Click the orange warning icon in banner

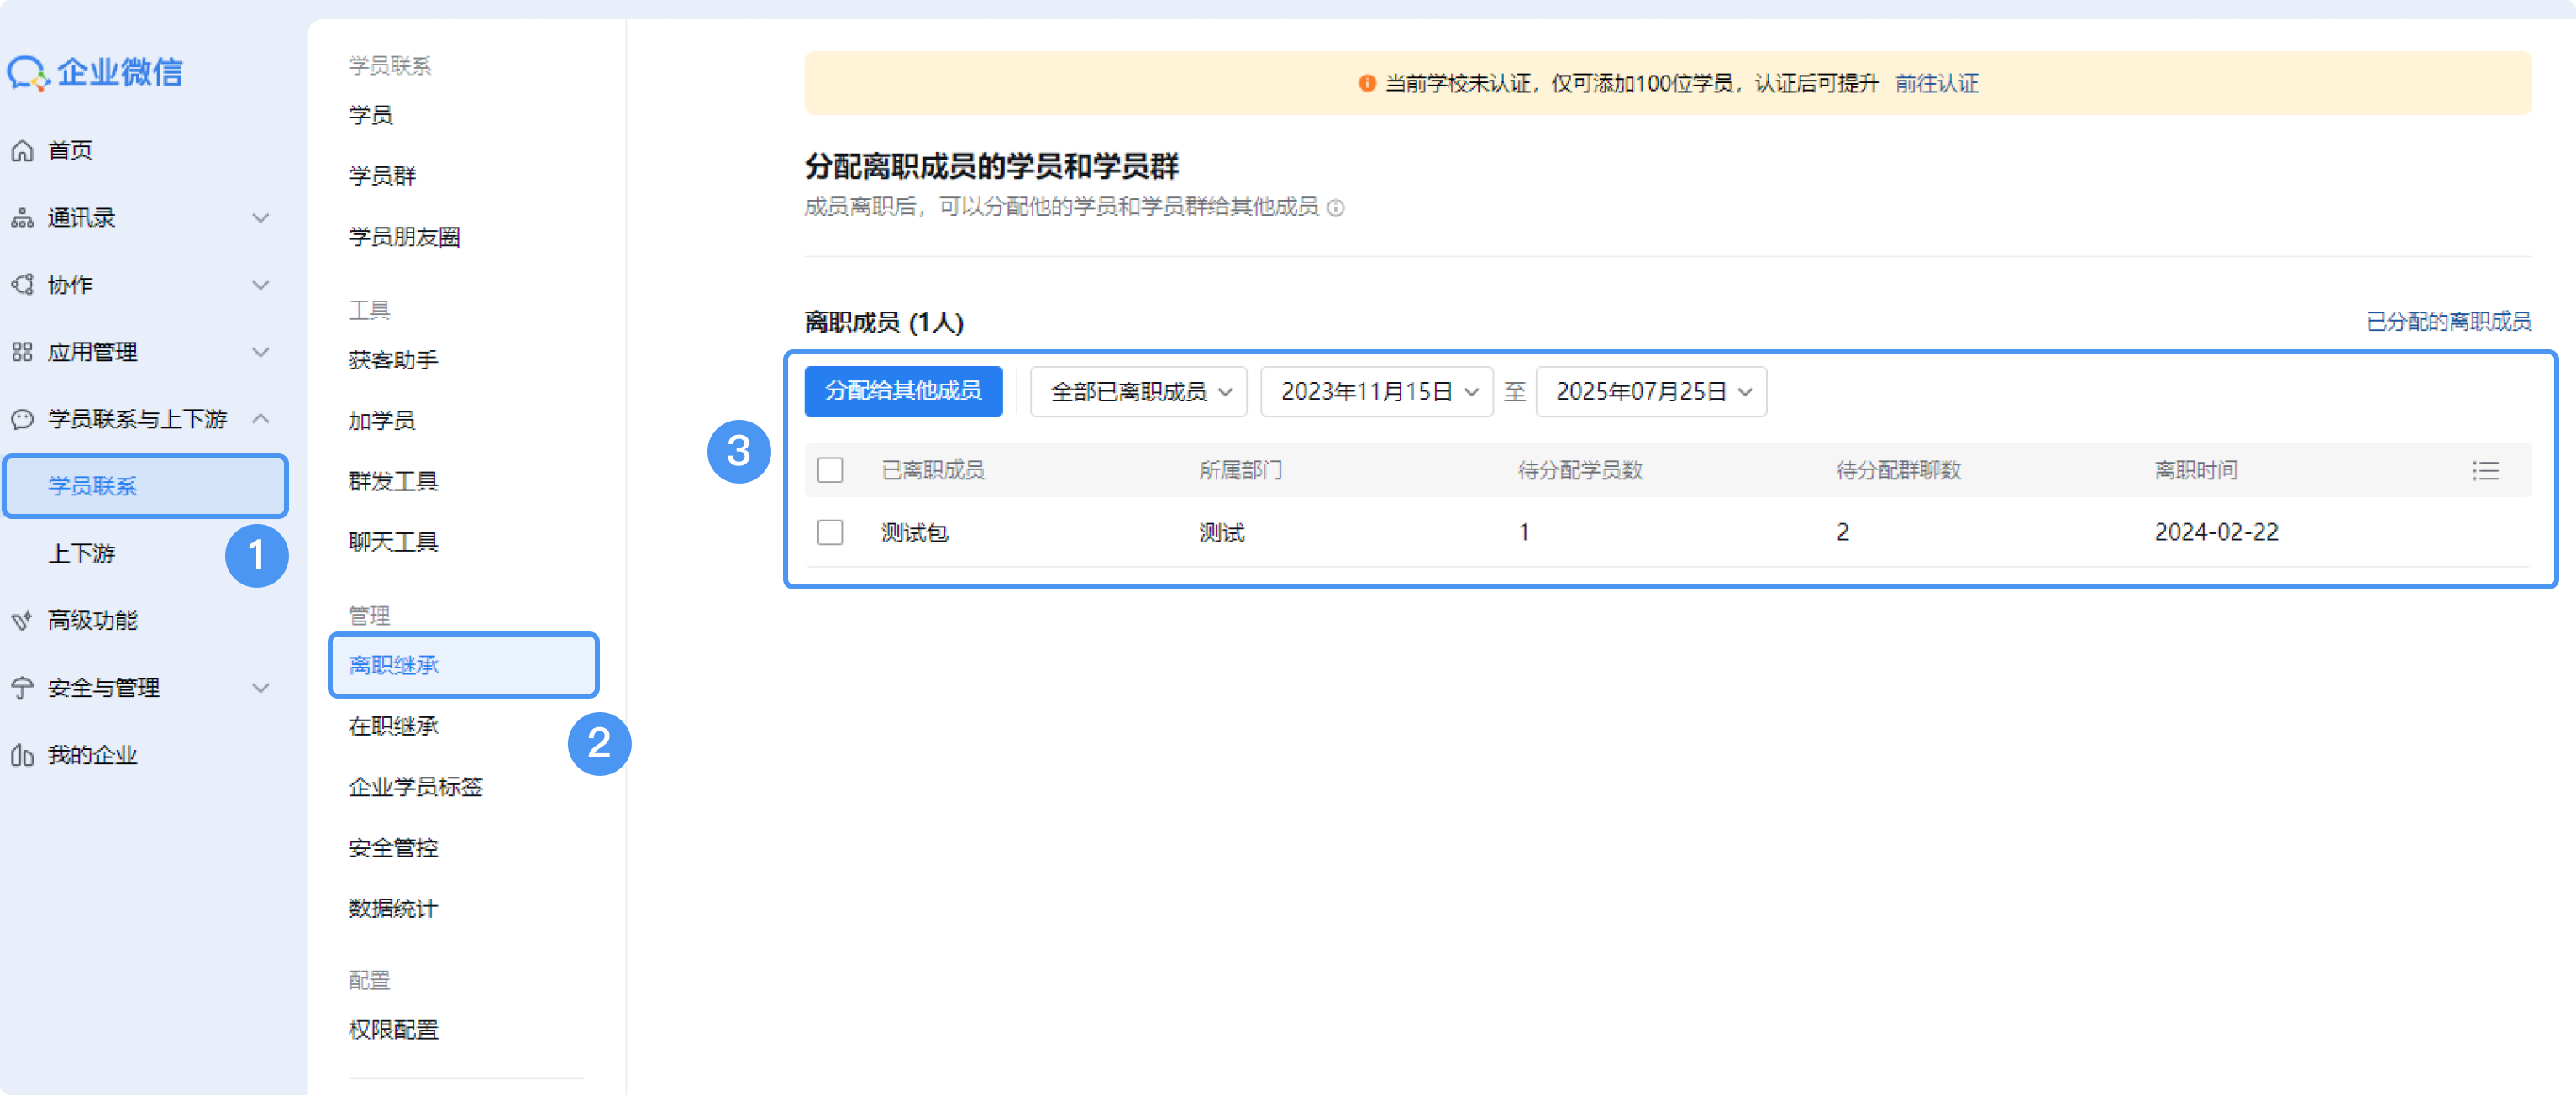(1367, 84)
